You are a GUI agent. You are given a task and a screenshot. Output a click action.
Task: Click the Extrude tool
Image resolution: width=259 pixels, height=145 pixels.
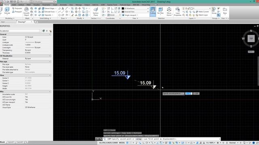[x=7, y=11]
